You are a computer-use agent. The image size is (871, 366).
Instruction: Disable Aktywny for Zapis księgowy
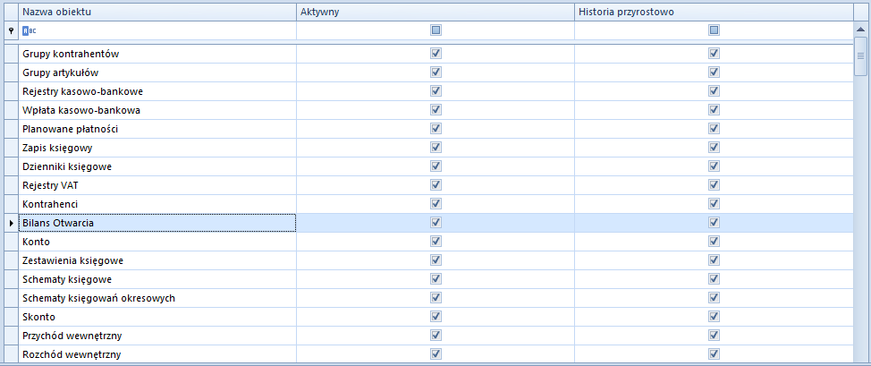(435, 148)
